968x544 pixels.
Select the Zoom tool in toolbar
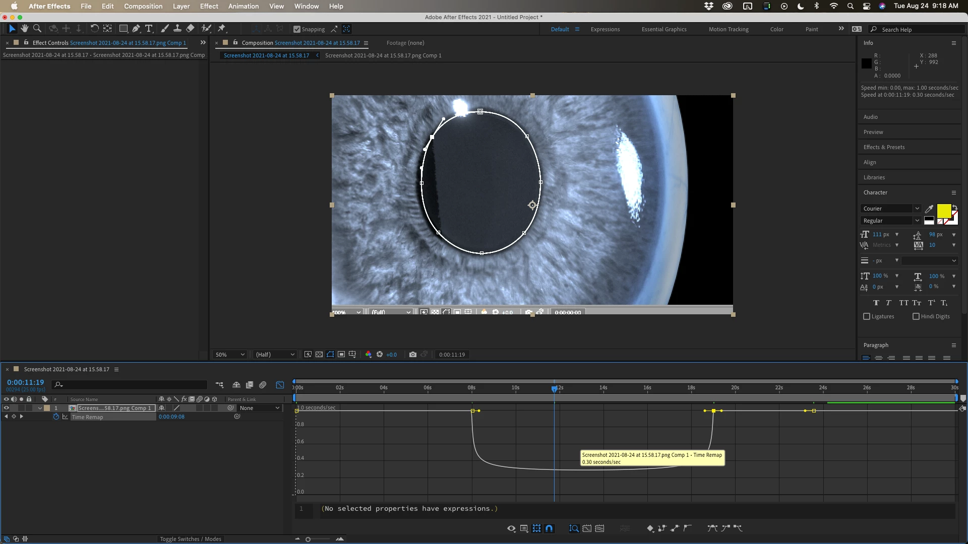coord(37,29)
